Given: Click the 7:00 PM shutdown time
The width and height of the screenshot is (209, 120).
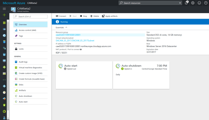Looking at the screenshot, I should pos(162,66).
